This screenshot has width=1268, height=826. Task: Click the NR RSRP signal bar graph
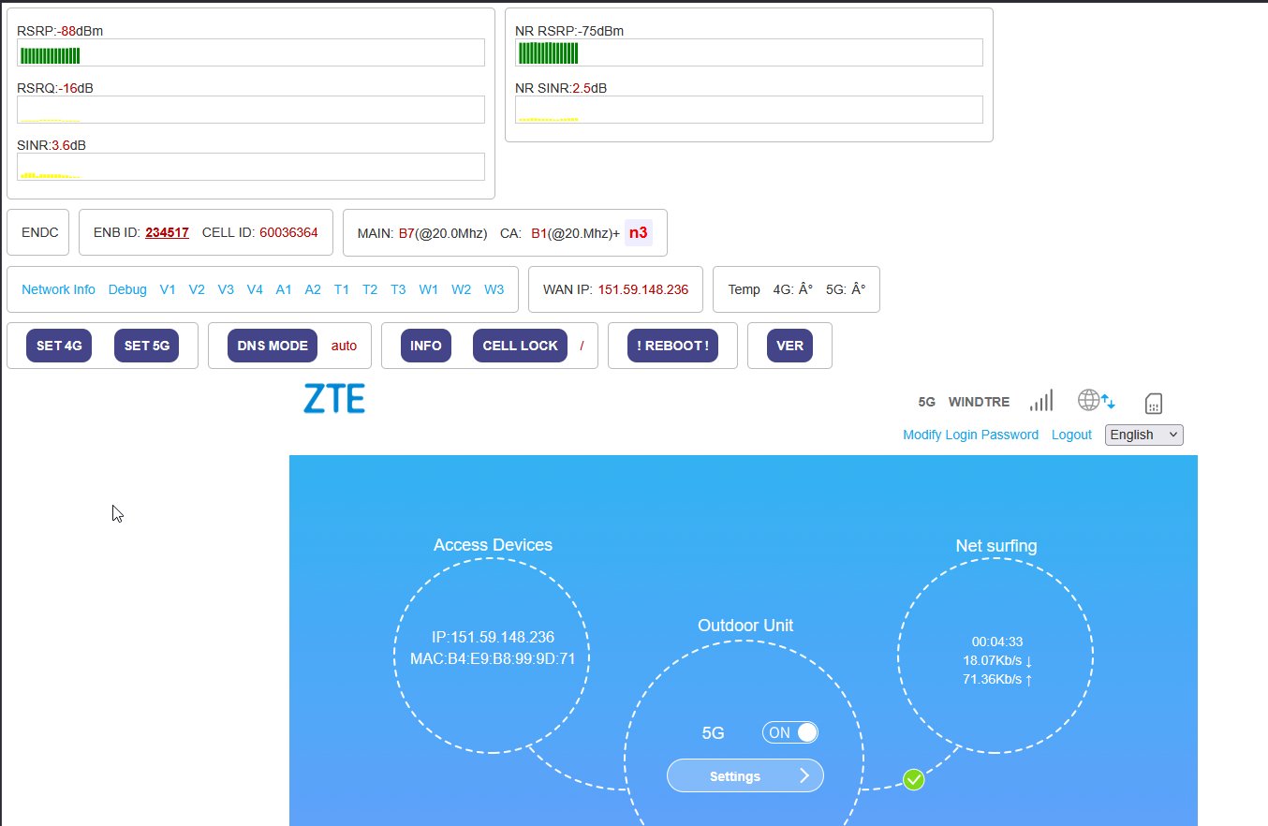click(749, 52)
